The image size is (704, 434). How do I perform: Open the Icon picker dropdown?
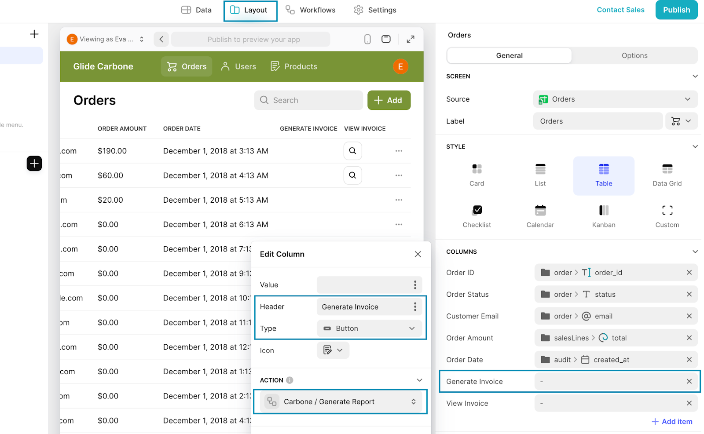pyautogui.click(x=333, y=350)
